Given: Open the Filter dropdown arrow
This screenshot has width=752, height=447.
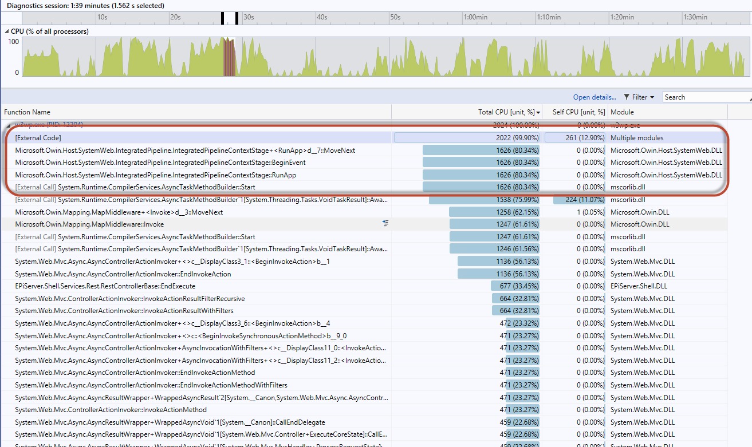Looking at the screenshot, I should 652,97.
